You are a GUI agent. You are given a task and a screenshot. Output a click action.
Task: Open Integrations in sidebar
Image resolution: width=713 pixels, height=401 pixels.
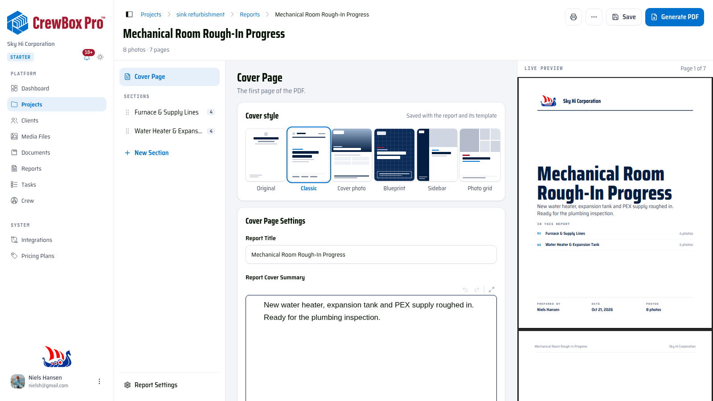(x=57, y=240)
